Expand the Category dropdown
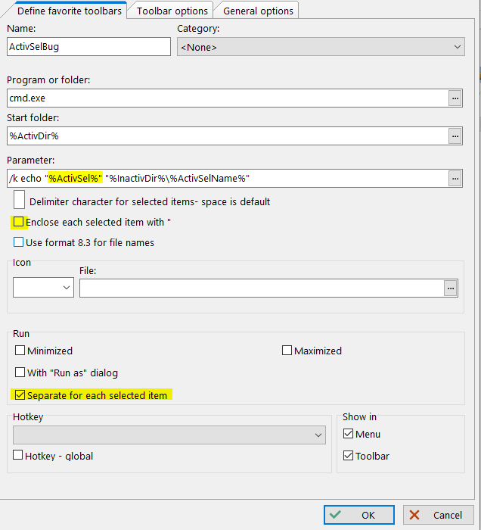Screen dimensions: 481x530 pyautogui.click(x=320, y=47)
